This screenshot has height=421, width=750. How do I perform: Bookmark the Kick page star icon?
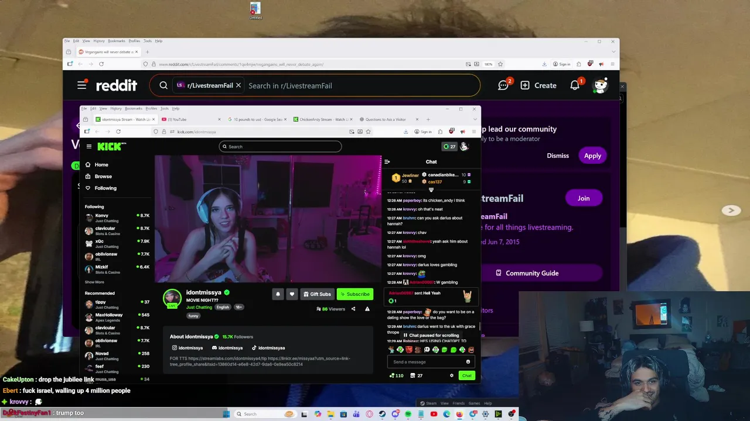[x=368, y=132]
